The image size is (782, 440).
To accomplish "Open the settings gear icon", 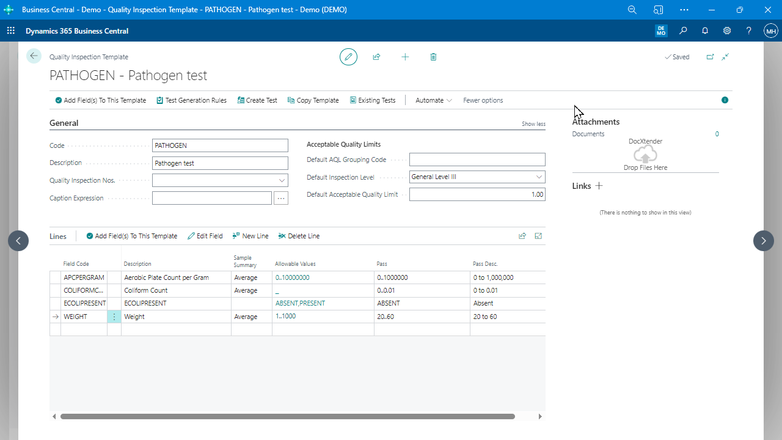I will [x=727, y=31].
